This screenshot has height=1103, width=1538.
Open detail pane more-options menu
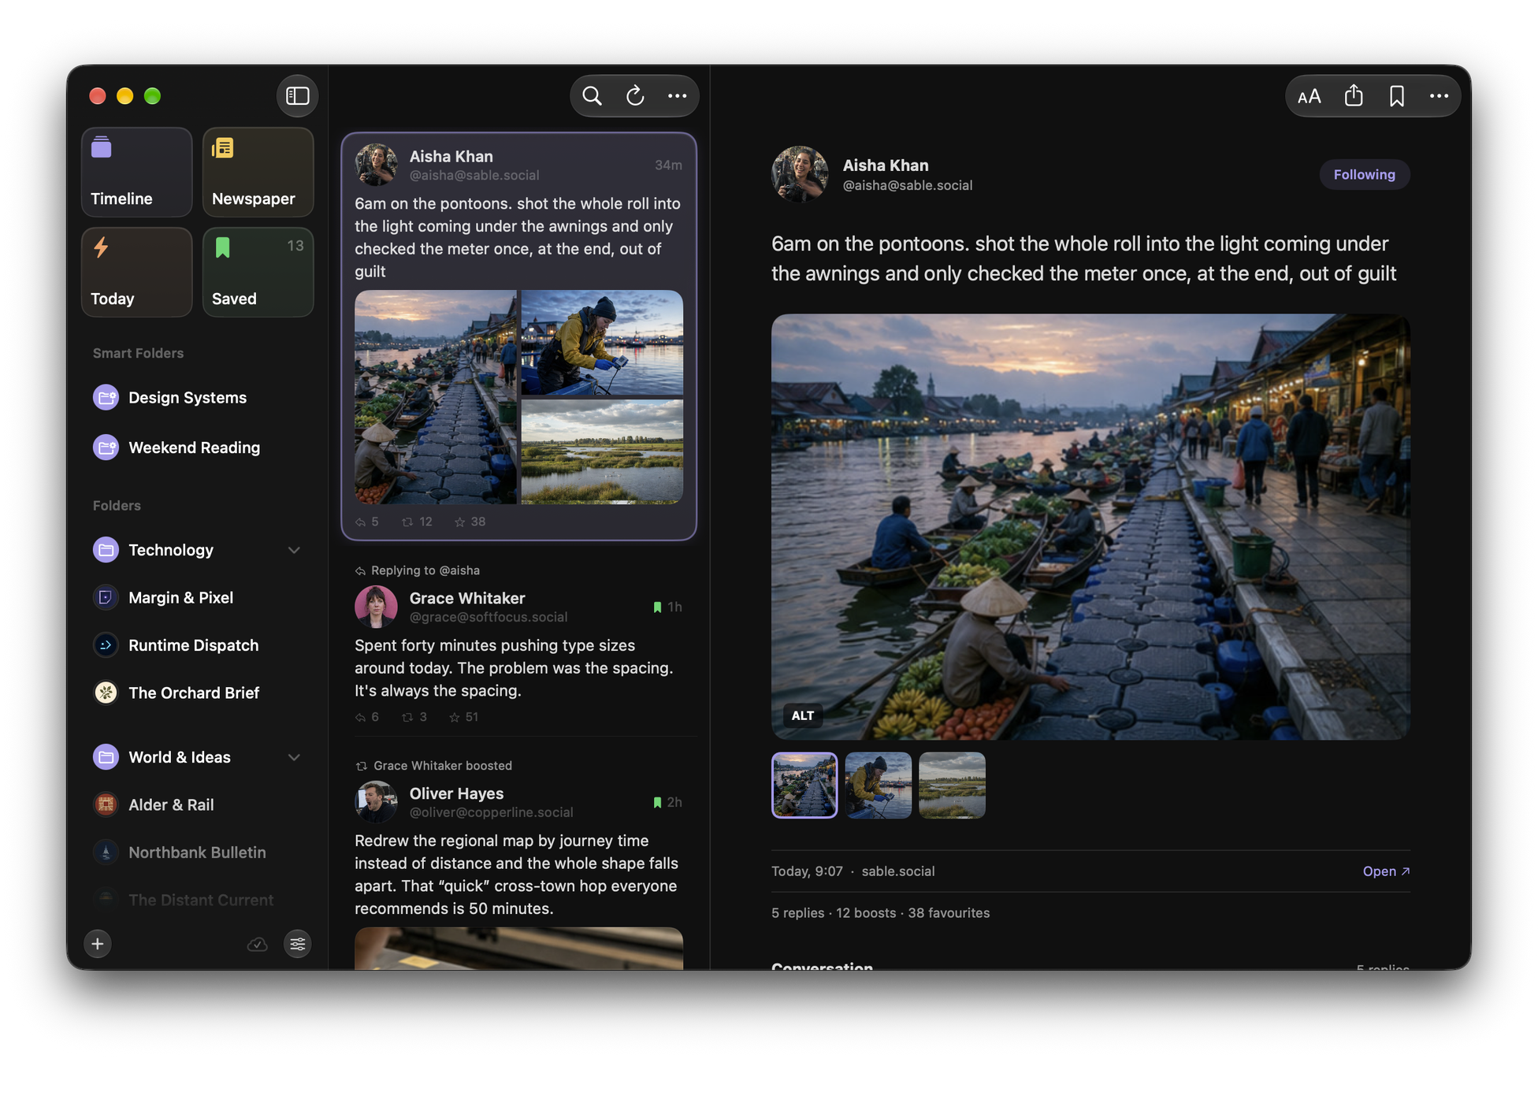pyautogui.click(x=1439, y=96)
